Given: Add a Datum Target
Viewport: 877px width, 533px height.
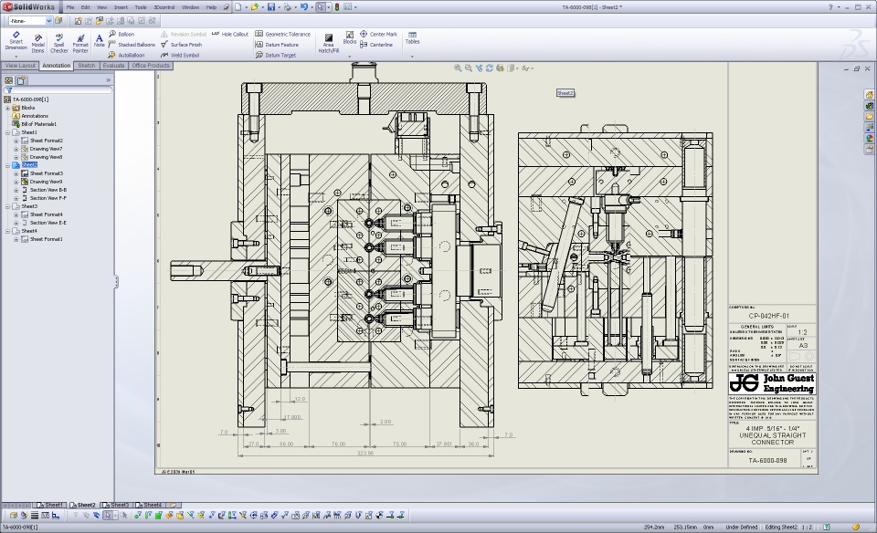Looking at the screenshot, I should click(276, 56).
